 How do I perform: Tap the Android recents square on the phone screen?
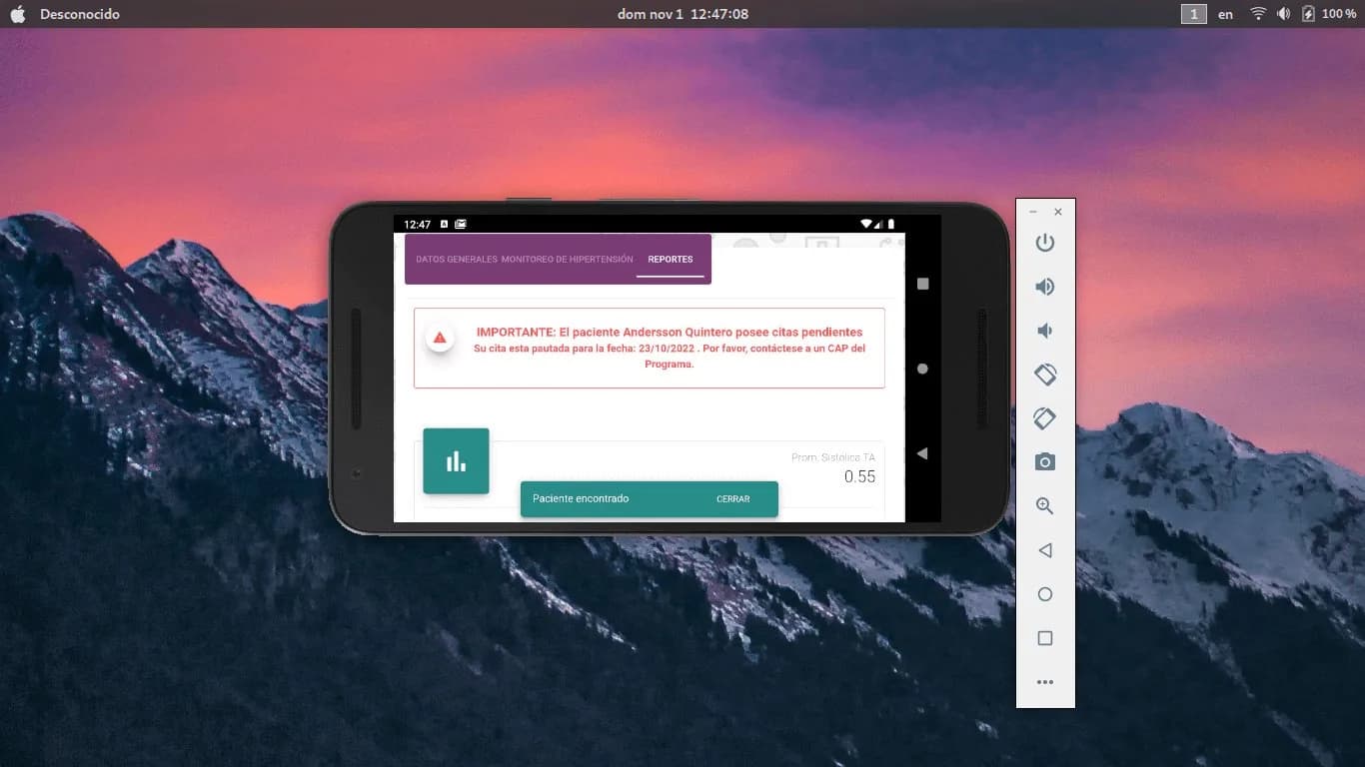(x=922, y=284)
